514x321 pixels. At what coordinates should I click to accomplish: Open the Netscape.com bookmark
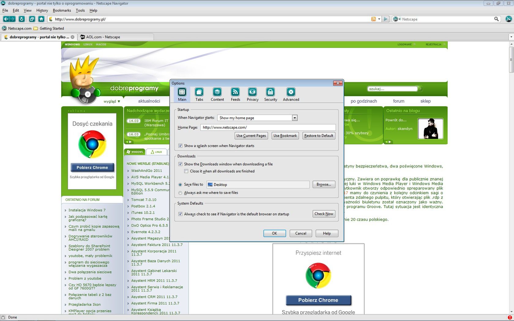click(x=17, y=28)
